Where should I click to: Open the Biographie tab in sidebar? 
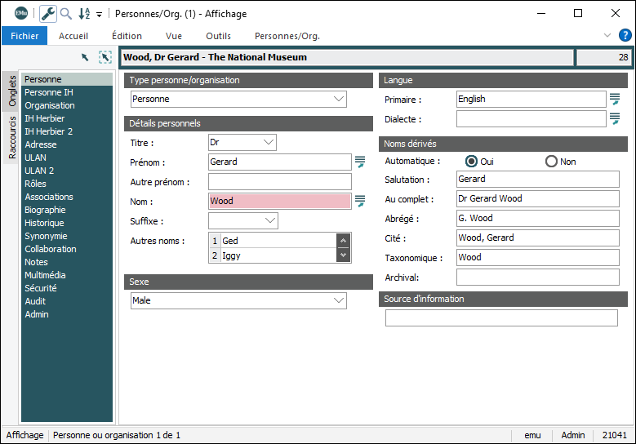tap(45, 210)
